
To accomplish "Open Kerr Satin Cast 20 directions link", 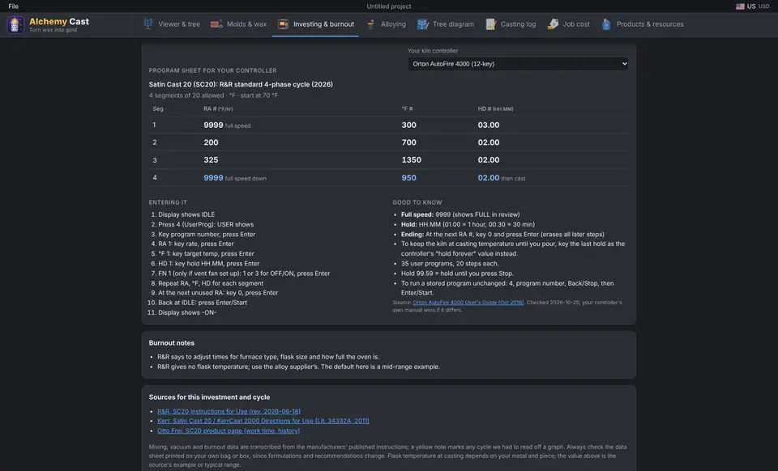I will coord(263,421).
